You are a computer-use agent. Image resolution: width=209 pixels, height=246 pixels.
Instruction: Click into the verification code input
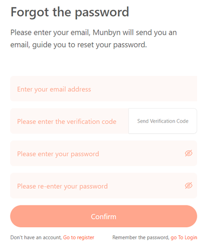[x=69, y=121]
